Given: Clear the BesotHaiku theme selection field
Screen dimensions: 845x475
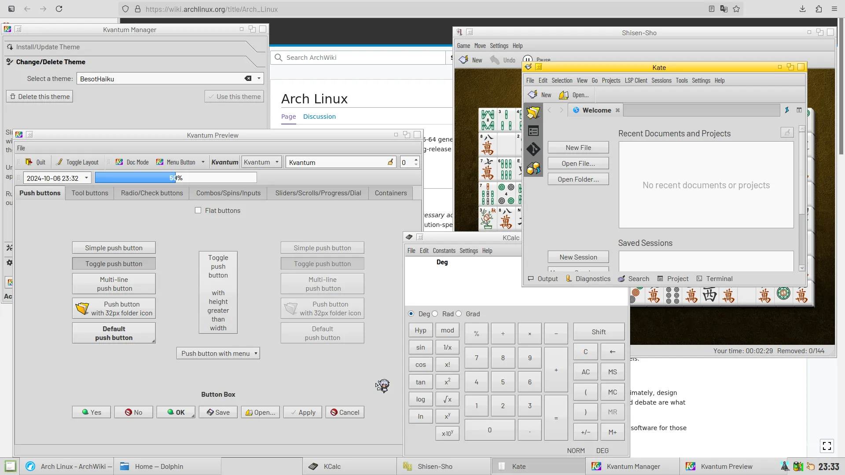Looking at the screenshot, I should (248, 79).
